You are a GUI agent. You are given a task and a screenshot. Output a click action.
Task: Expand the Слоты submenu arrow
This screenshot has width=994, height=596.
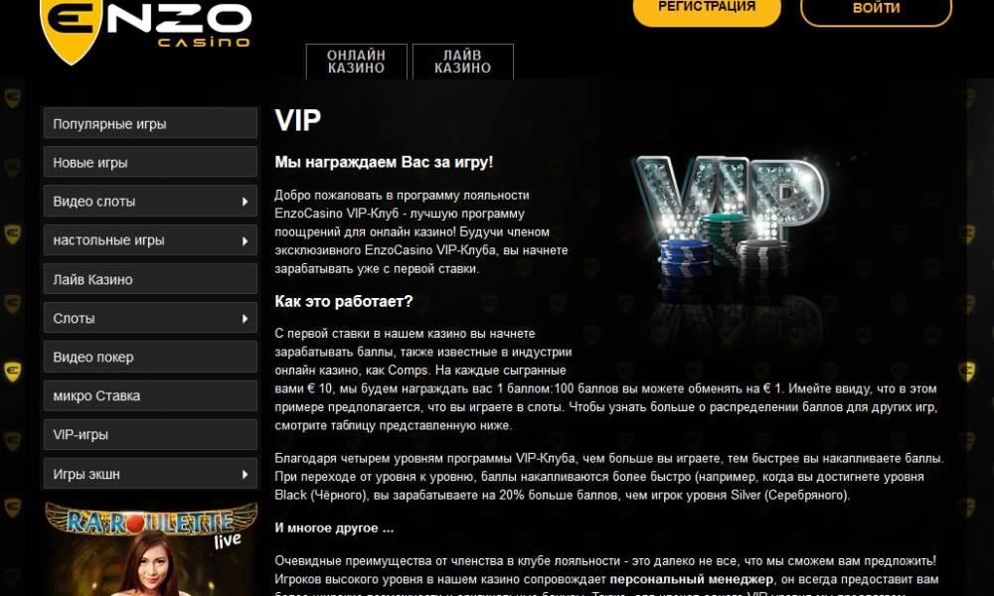[x=246, y=319]
